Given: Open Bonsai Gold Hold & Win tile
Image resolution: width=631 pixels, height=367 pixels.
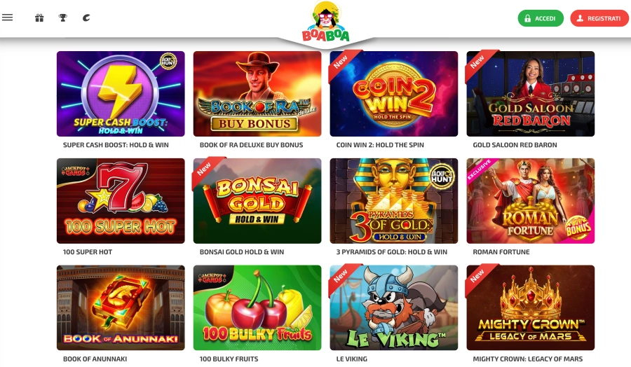Looking at the screenshot, I should [257, 200].
